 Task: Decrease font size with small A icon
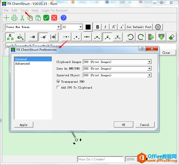[x=122, y=27]
